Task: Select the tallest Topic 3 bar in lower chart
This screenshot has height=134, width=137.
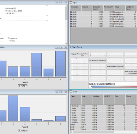Action: [13, 108]
